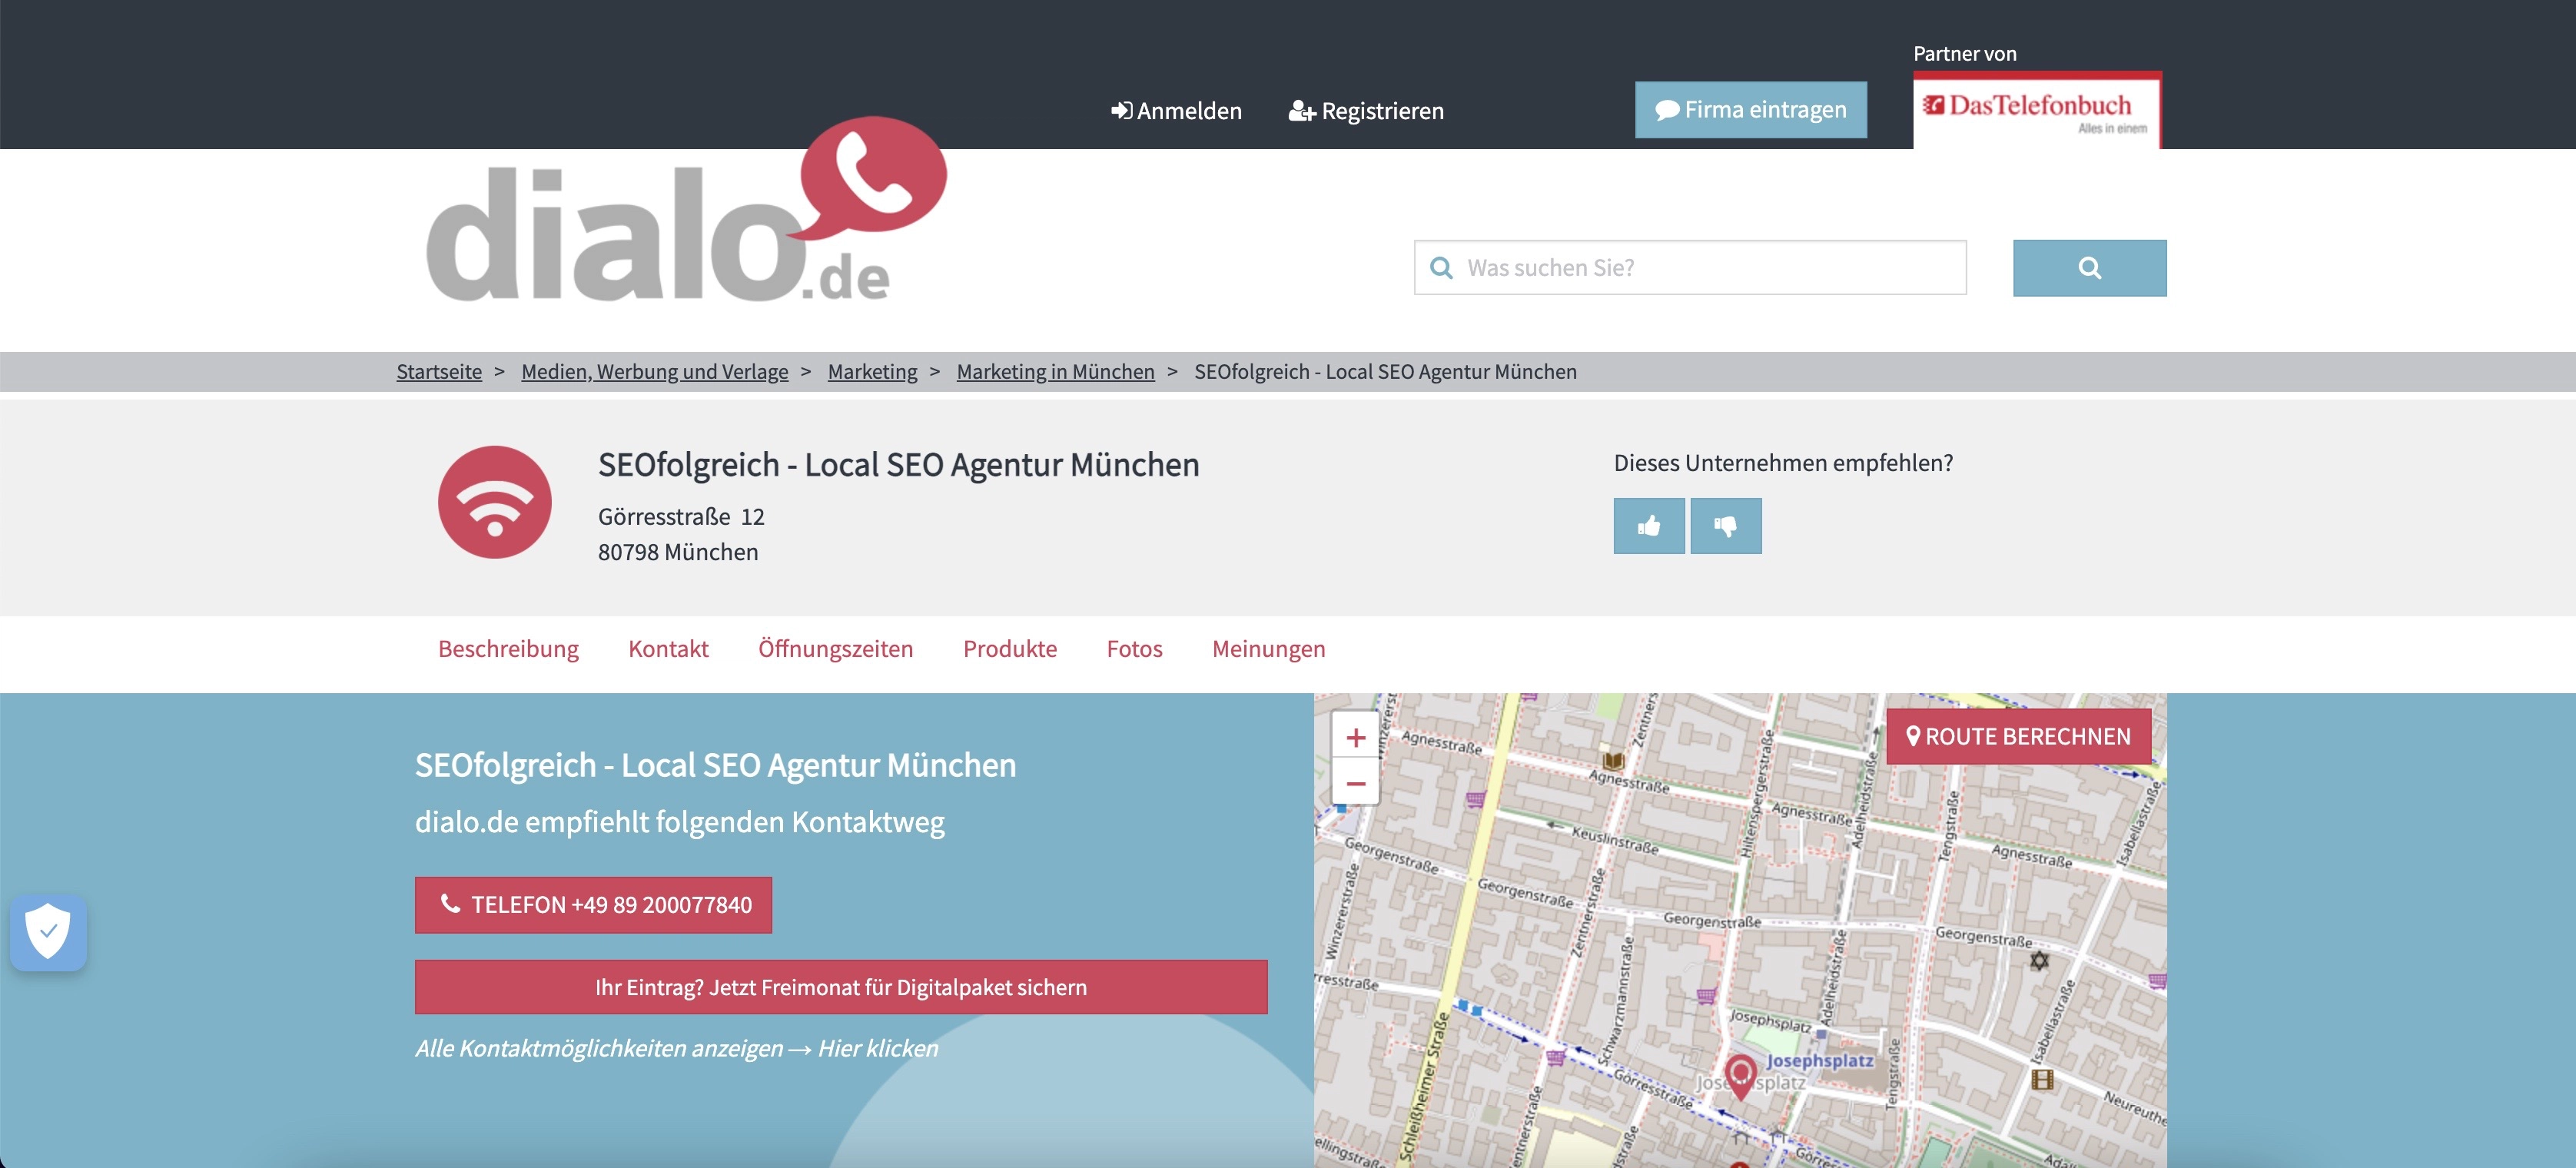Click the star symbol map marker
2576x1168 pixels.
[x=2039, y=961]
